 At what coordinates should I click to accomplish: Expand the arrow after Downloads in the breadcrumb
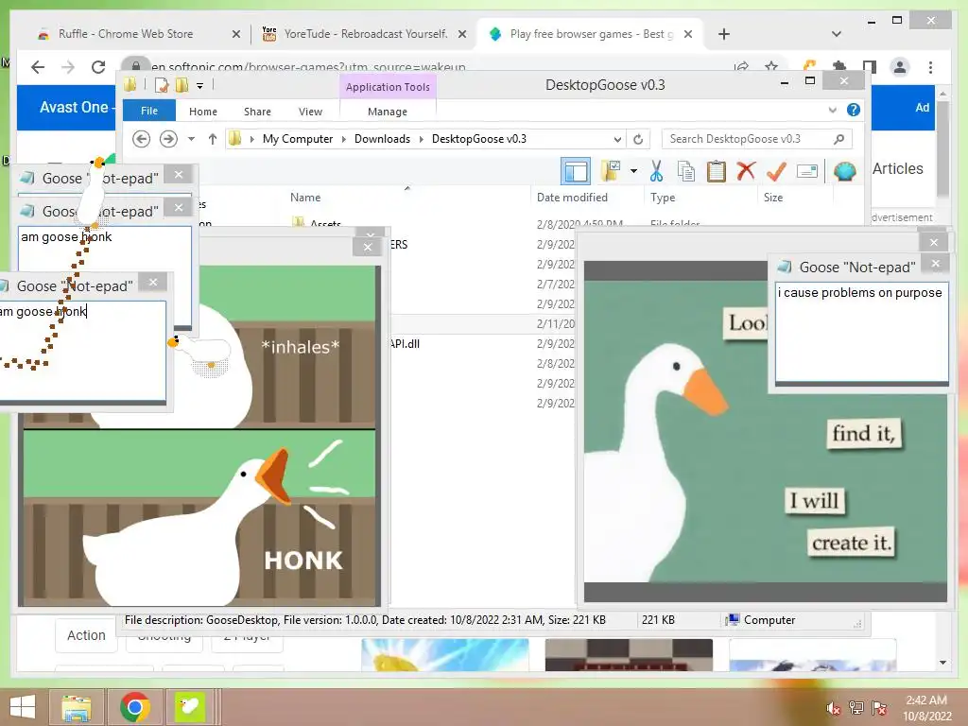tap(421, 139)
